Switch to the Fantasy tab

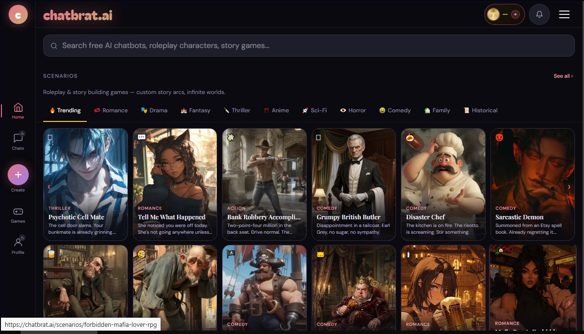[195, 110]
